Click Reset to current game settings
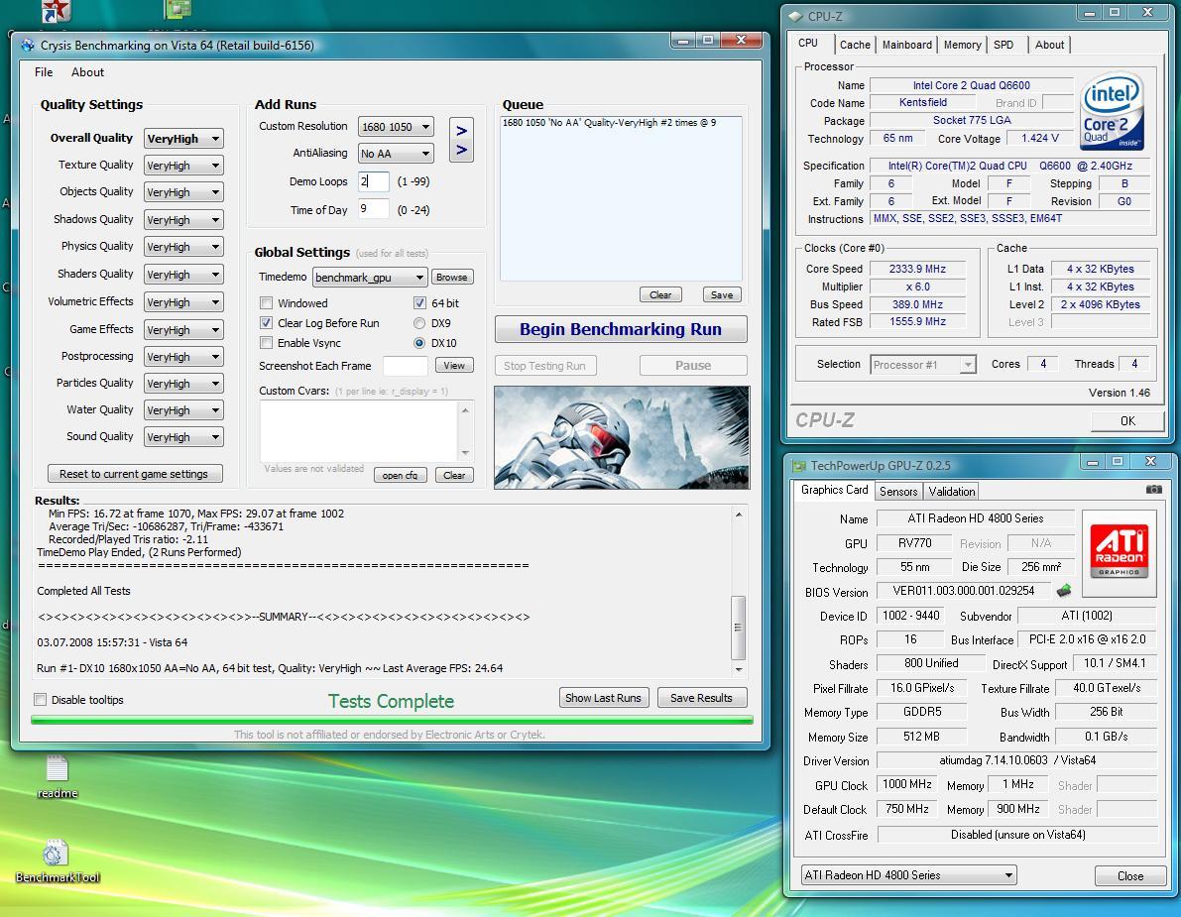The width and height of the screenshot is (1181, 917). (135, 474)
